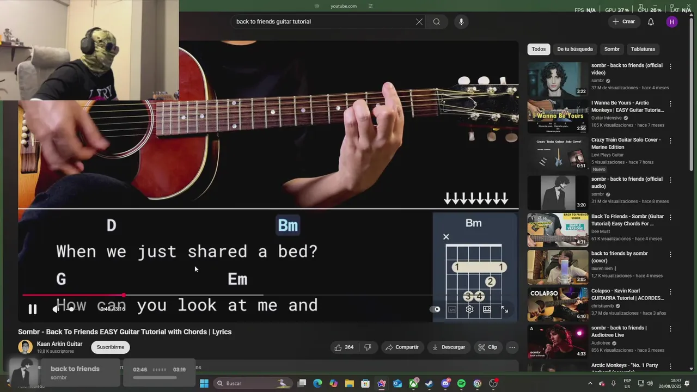Open options for Audiotree Live video

coord(670,329)
